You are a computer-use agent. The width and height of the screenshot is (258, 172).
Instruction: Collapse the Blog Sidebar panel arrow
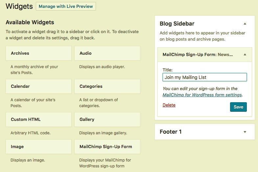click(x=245, y=24)
